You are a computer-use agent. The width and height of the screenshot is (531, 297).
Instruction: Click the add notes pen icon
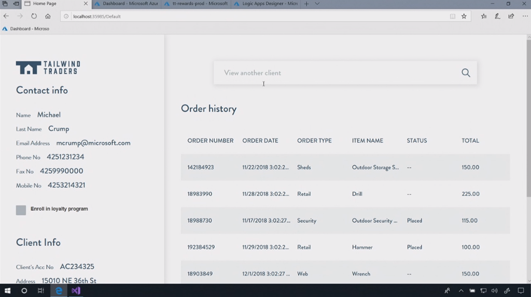(x=497, y=16)
